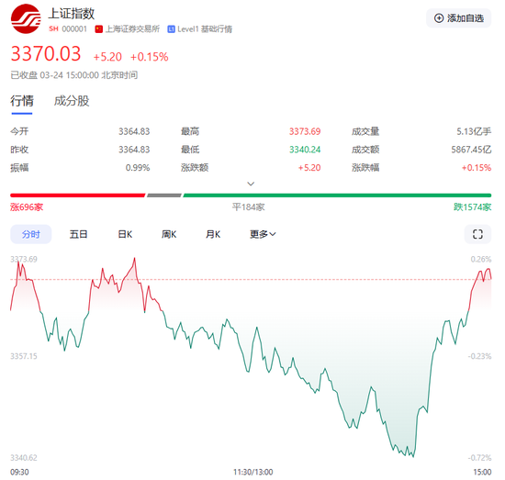Click stock code 000001

pyautogui.click(x=74, y=29)
